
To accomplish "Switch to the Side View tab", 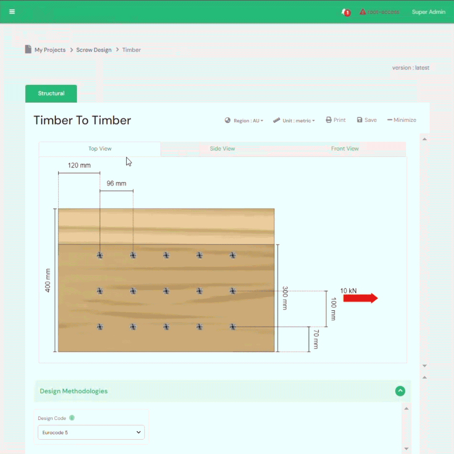I will 222,149.
